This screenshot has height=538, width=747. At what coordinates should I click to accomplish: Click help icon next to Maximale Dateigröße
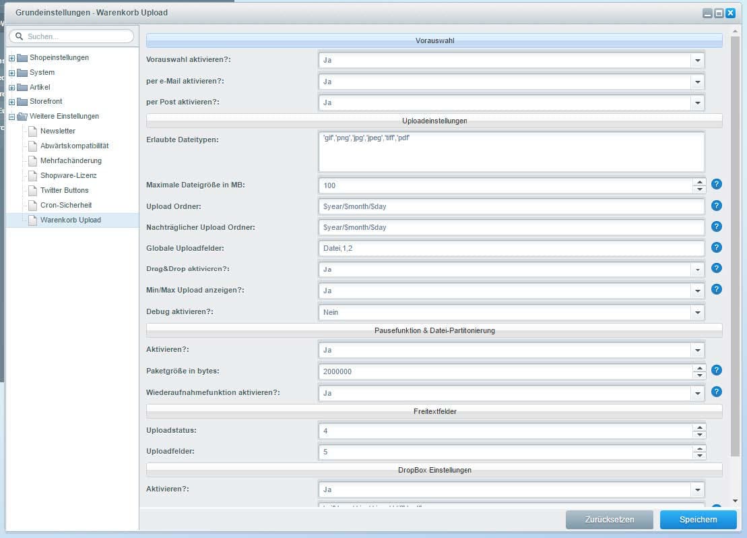717,184
